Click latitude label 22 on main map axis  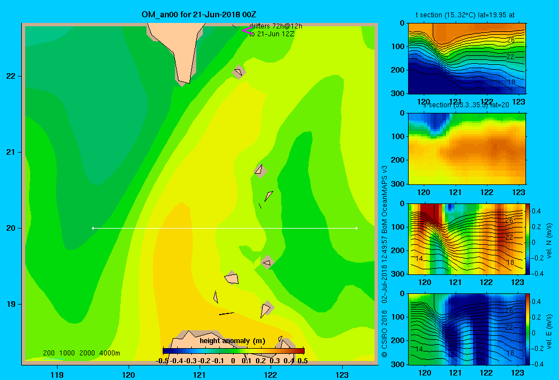(11, 76)
